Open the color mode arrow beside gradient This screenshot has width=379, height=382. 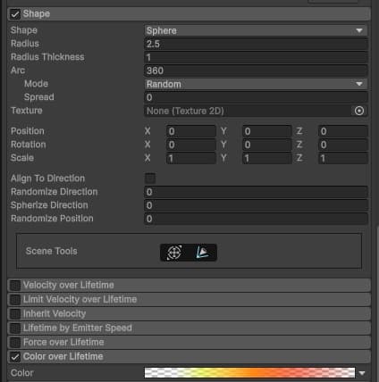[x=362, y=373]
